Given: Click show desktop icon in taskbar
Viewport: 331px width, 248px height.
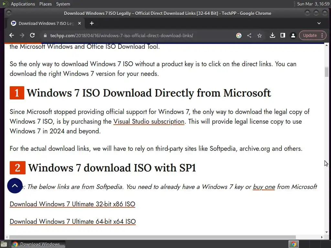Looking at the screenshot, I should 4,244.
